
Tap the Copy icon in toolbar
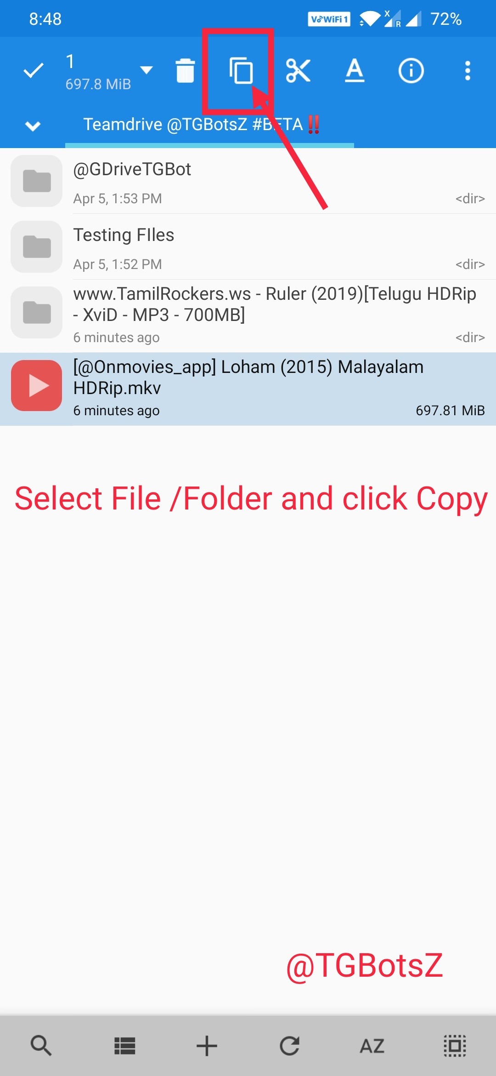[x=241, y=71]
